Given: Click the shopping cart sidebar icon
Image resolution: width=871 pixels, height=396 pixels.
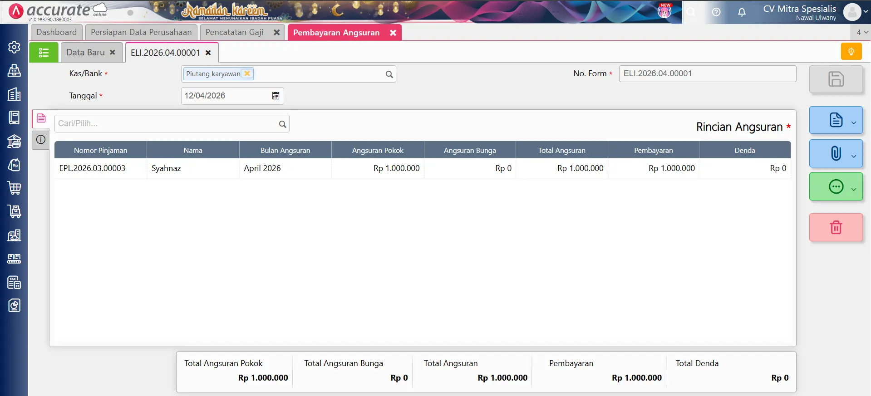Looking at the screenshot, I should 14,188.
